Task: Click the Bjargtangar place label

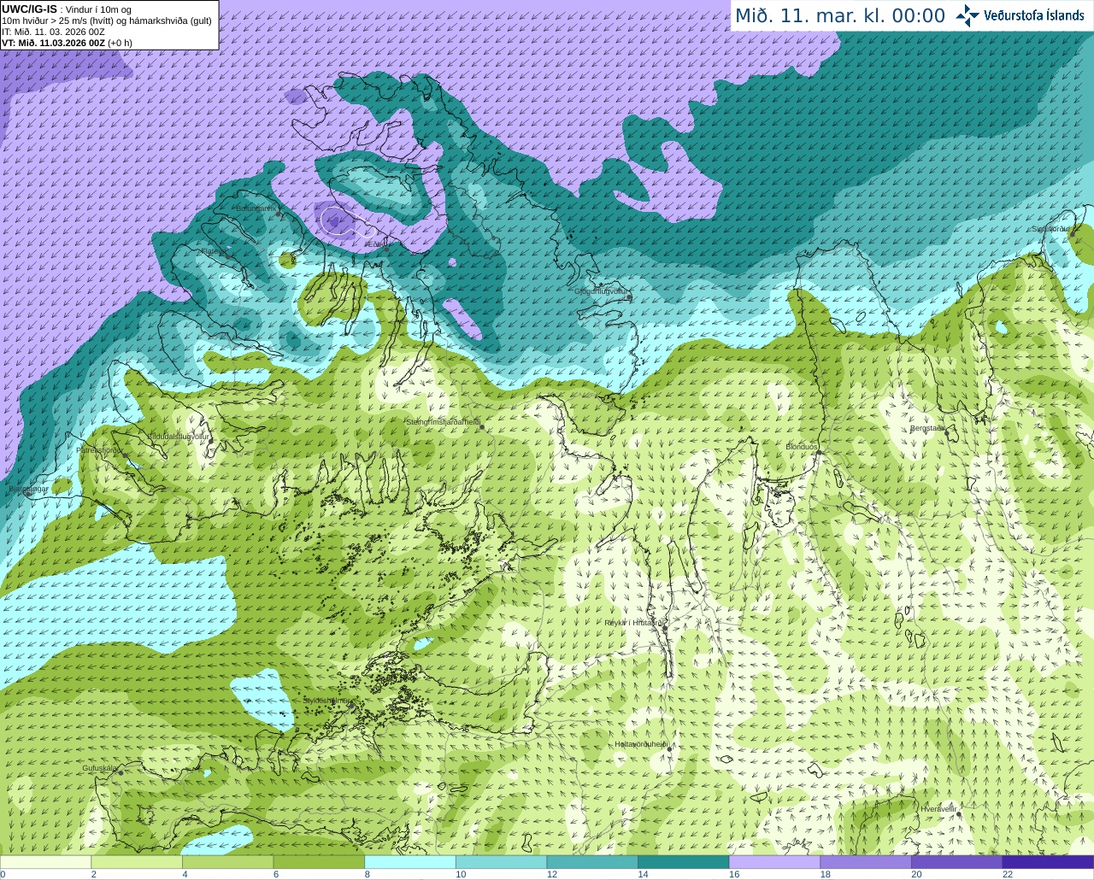Action: (x=28, y=489)
